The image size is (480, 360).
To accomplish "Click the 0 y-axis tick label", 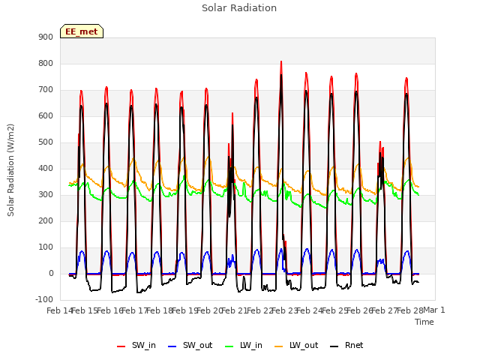I will [51, 274].
